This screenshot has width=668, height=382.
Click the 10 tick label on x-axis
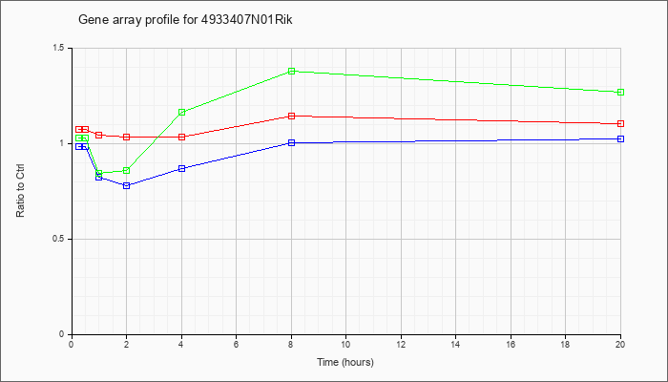coord(345,344)
